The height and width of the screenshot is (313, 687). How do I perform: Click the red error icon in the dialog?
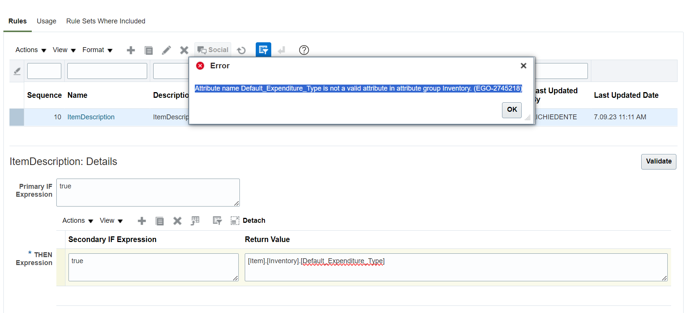(x=200, y=66)
